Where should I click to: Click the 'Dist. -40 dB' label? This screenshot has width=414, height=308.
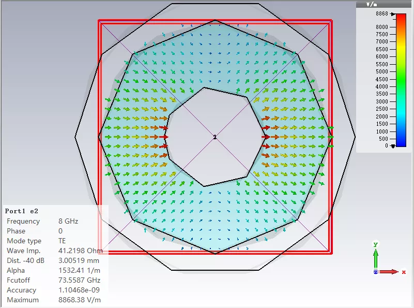[x=26, y=260]
